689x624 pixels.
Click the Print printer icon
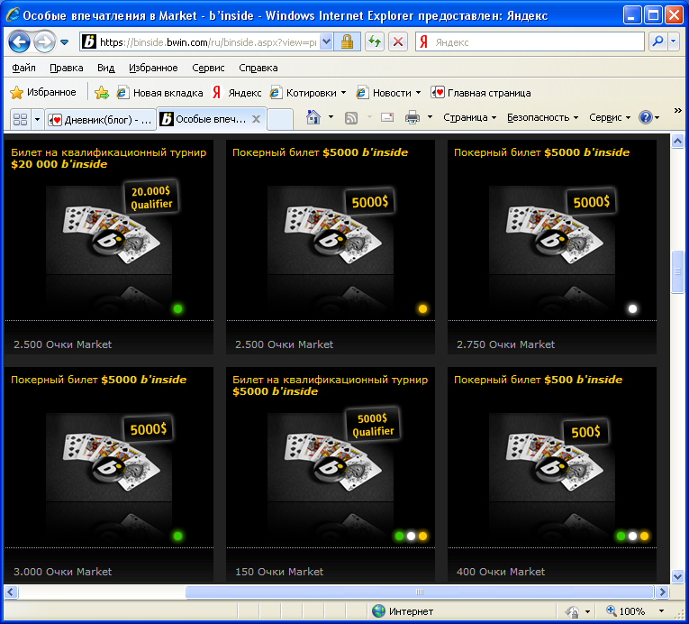[x=412, y=117]
